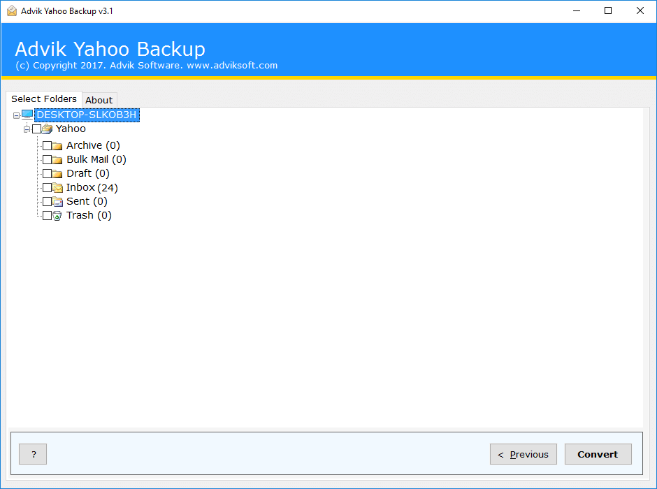Collapse the DESKTOP-SLKOB3H tree node
This screenshot has width=657, height=489.
[16, 115]
